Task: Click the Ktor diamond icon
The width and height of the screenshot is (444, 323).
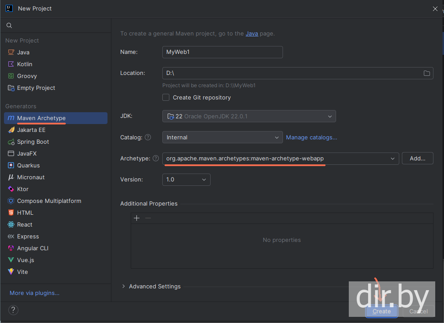Action: pos(11,189)
